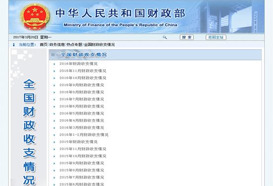273x186 pixels.
Task: Open 2016年3月财政收支情况 report link
Action: [82, 128]
